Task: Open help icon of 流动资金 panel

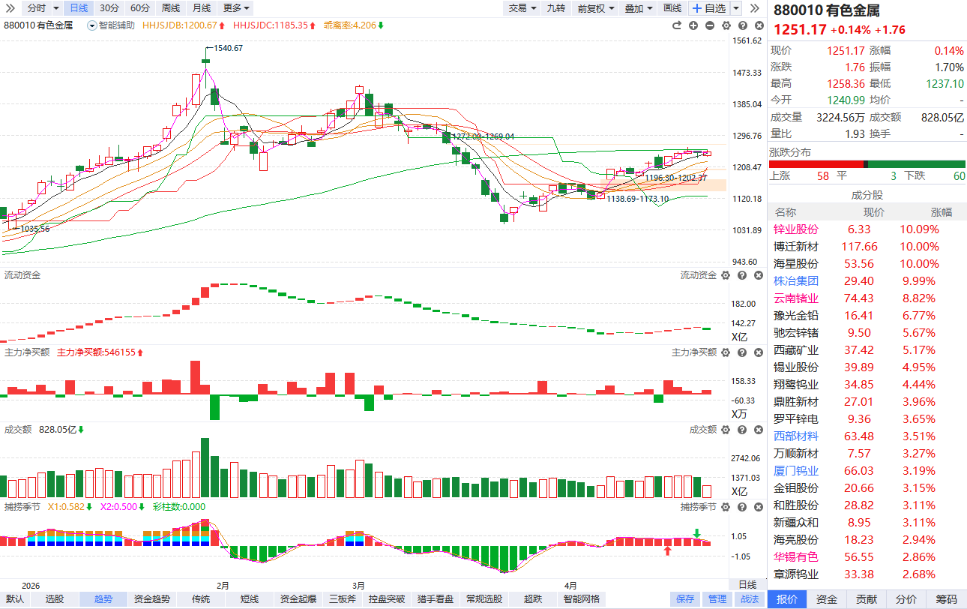Action: [741, 275]
